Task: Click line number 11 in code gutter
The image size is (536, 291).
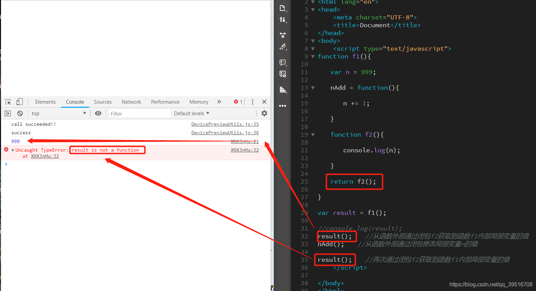Action: (x=304, y=72)
